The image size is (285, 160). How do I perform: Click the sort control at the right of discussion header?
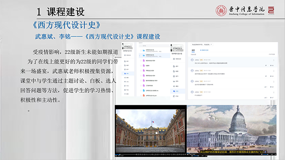click(x=272, y=54)
